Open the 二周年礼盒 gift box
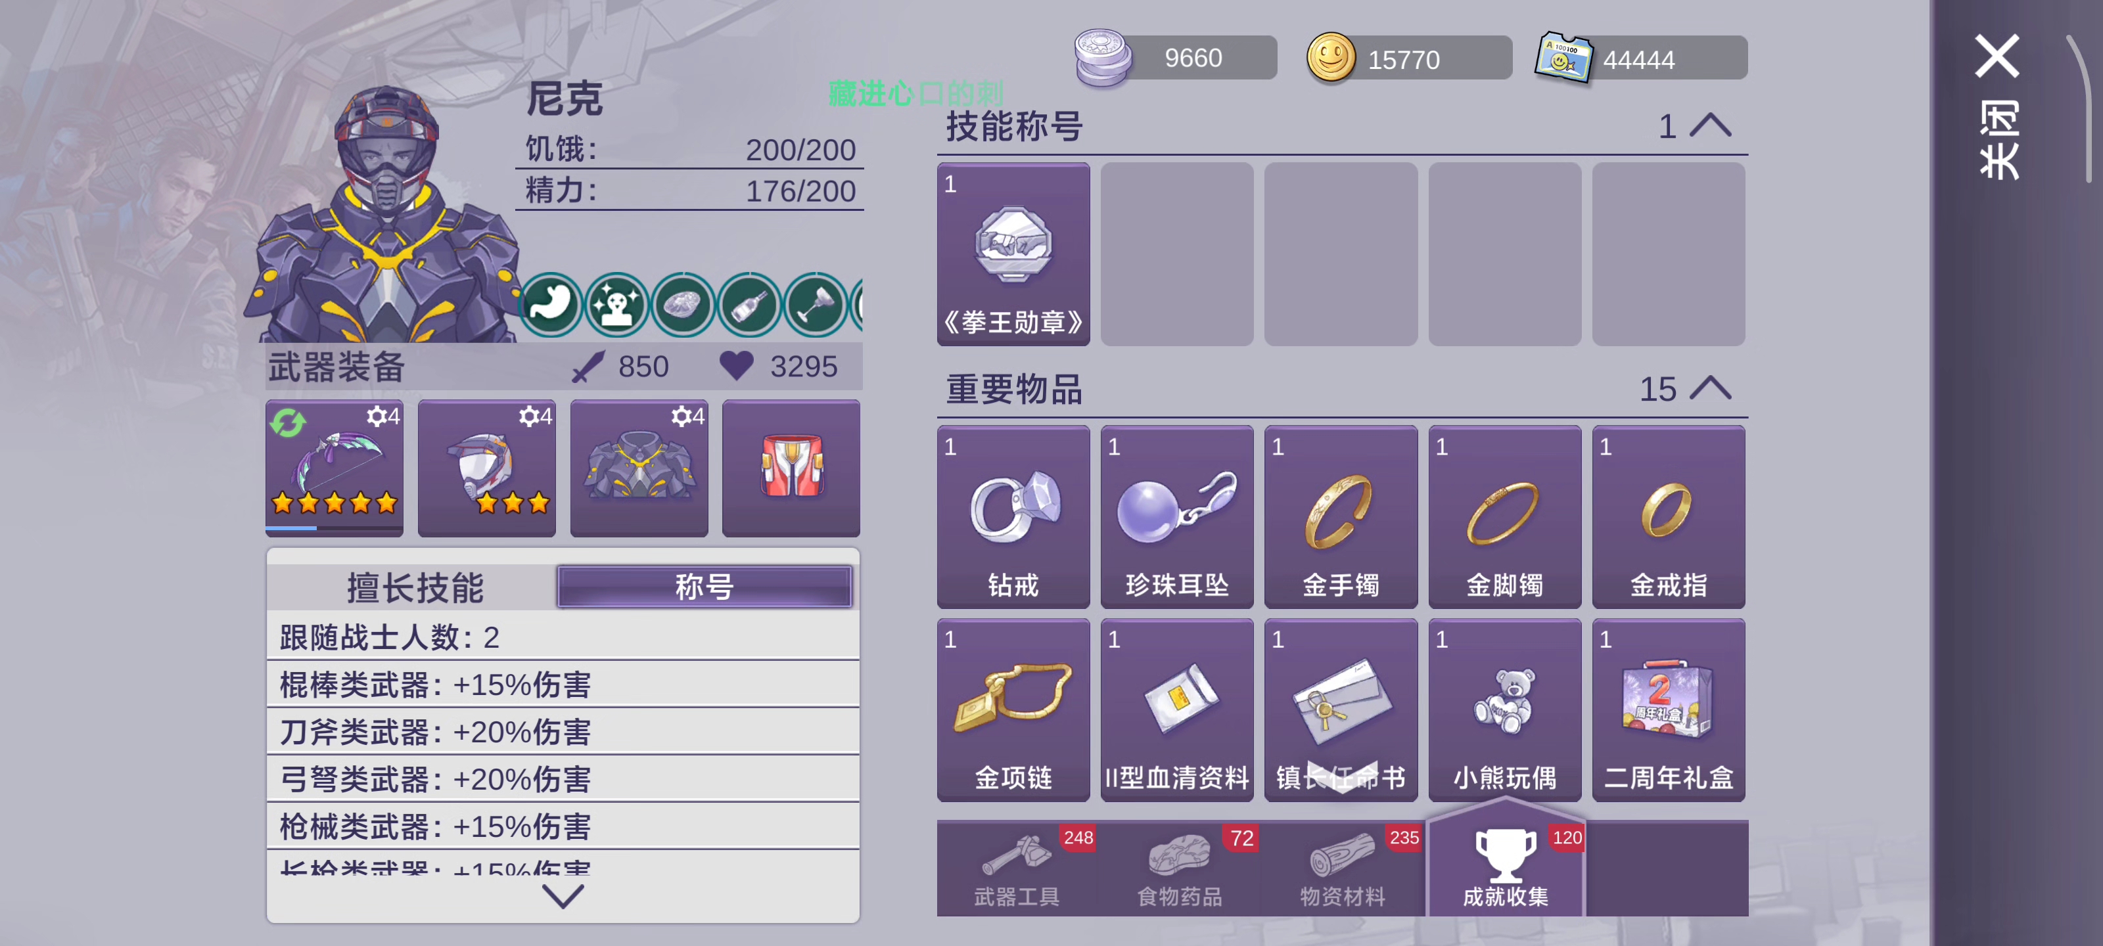Screen dimensions: 2103x946 1668,709
